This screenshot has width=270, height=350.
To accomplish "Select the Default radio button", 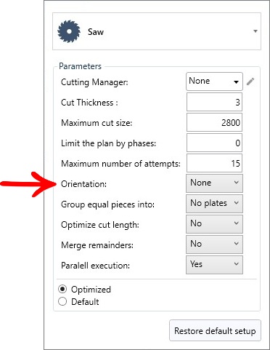I will tap(62, 301).
